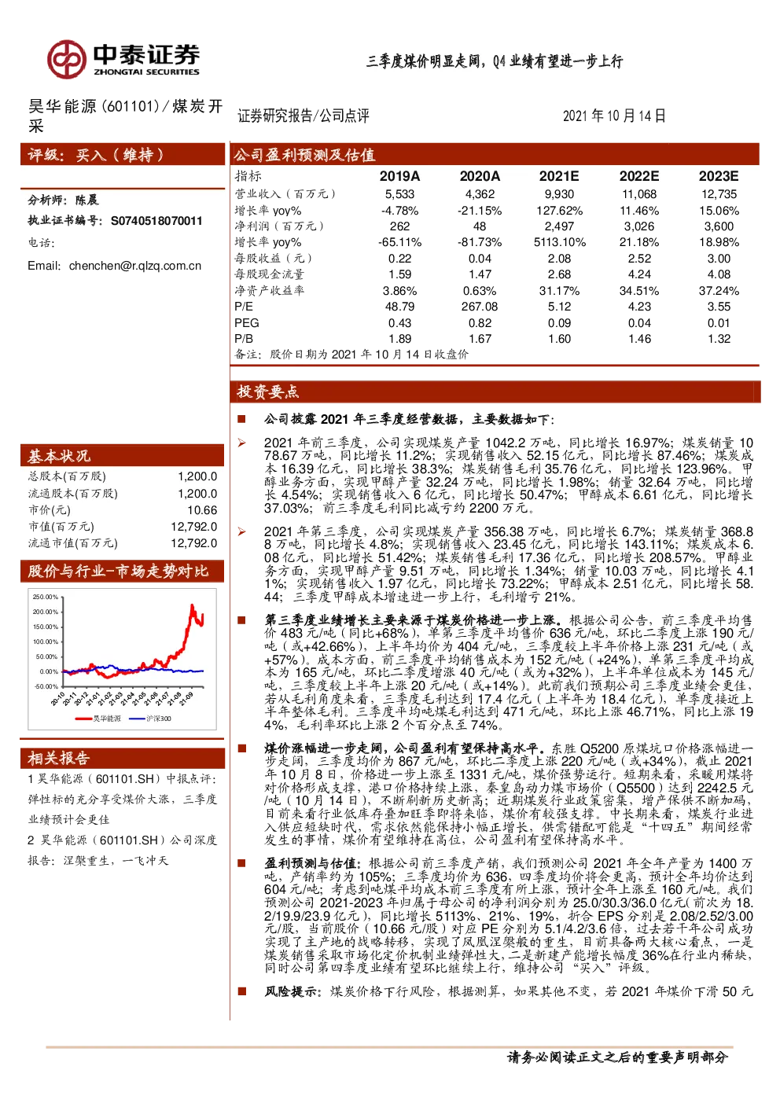Viewport: 780px width, 1103px height.
Task: Click the 2021E revenue value 9,930
Action: coord(559,194)
